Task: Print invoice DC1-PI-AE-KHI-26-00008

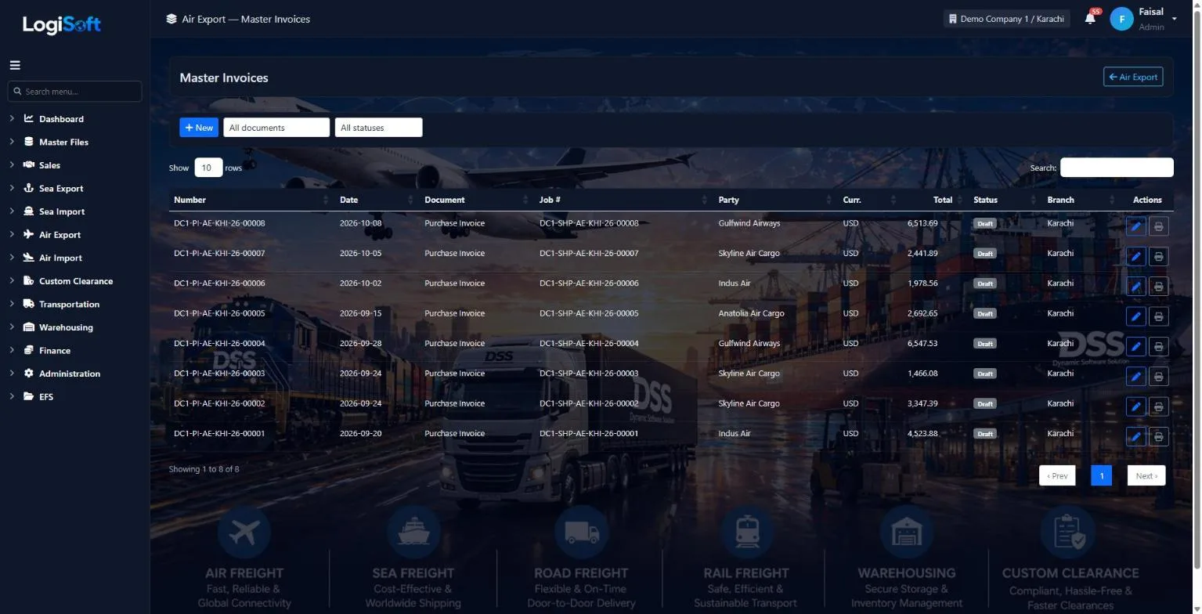Action: coord(1159,226)
